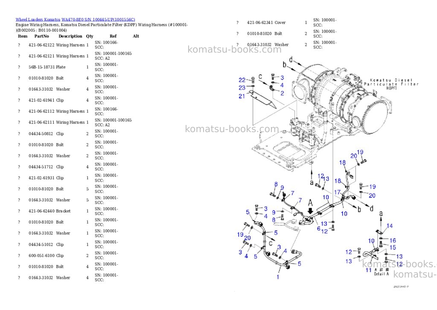
Task: Select part number 600-051-6100
Action: 41,255
